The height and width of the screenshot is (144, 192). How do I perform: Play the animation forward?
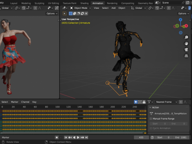click(x=78, y=138)
